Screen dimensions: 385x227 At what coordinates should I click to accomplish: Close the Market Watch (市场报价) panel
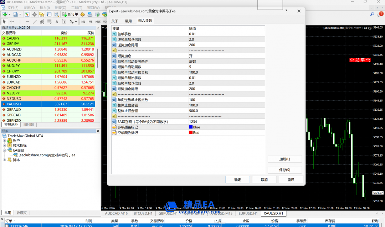pyautogui.click(x=98, y=27)
